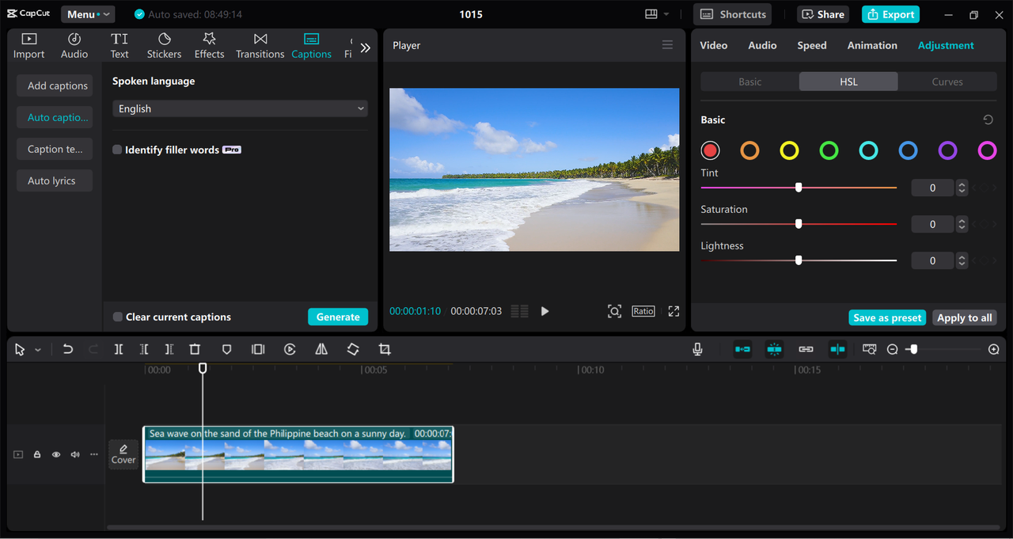
Task: Select the Basic adjustment sub-tab
Action: coord(750,82)
